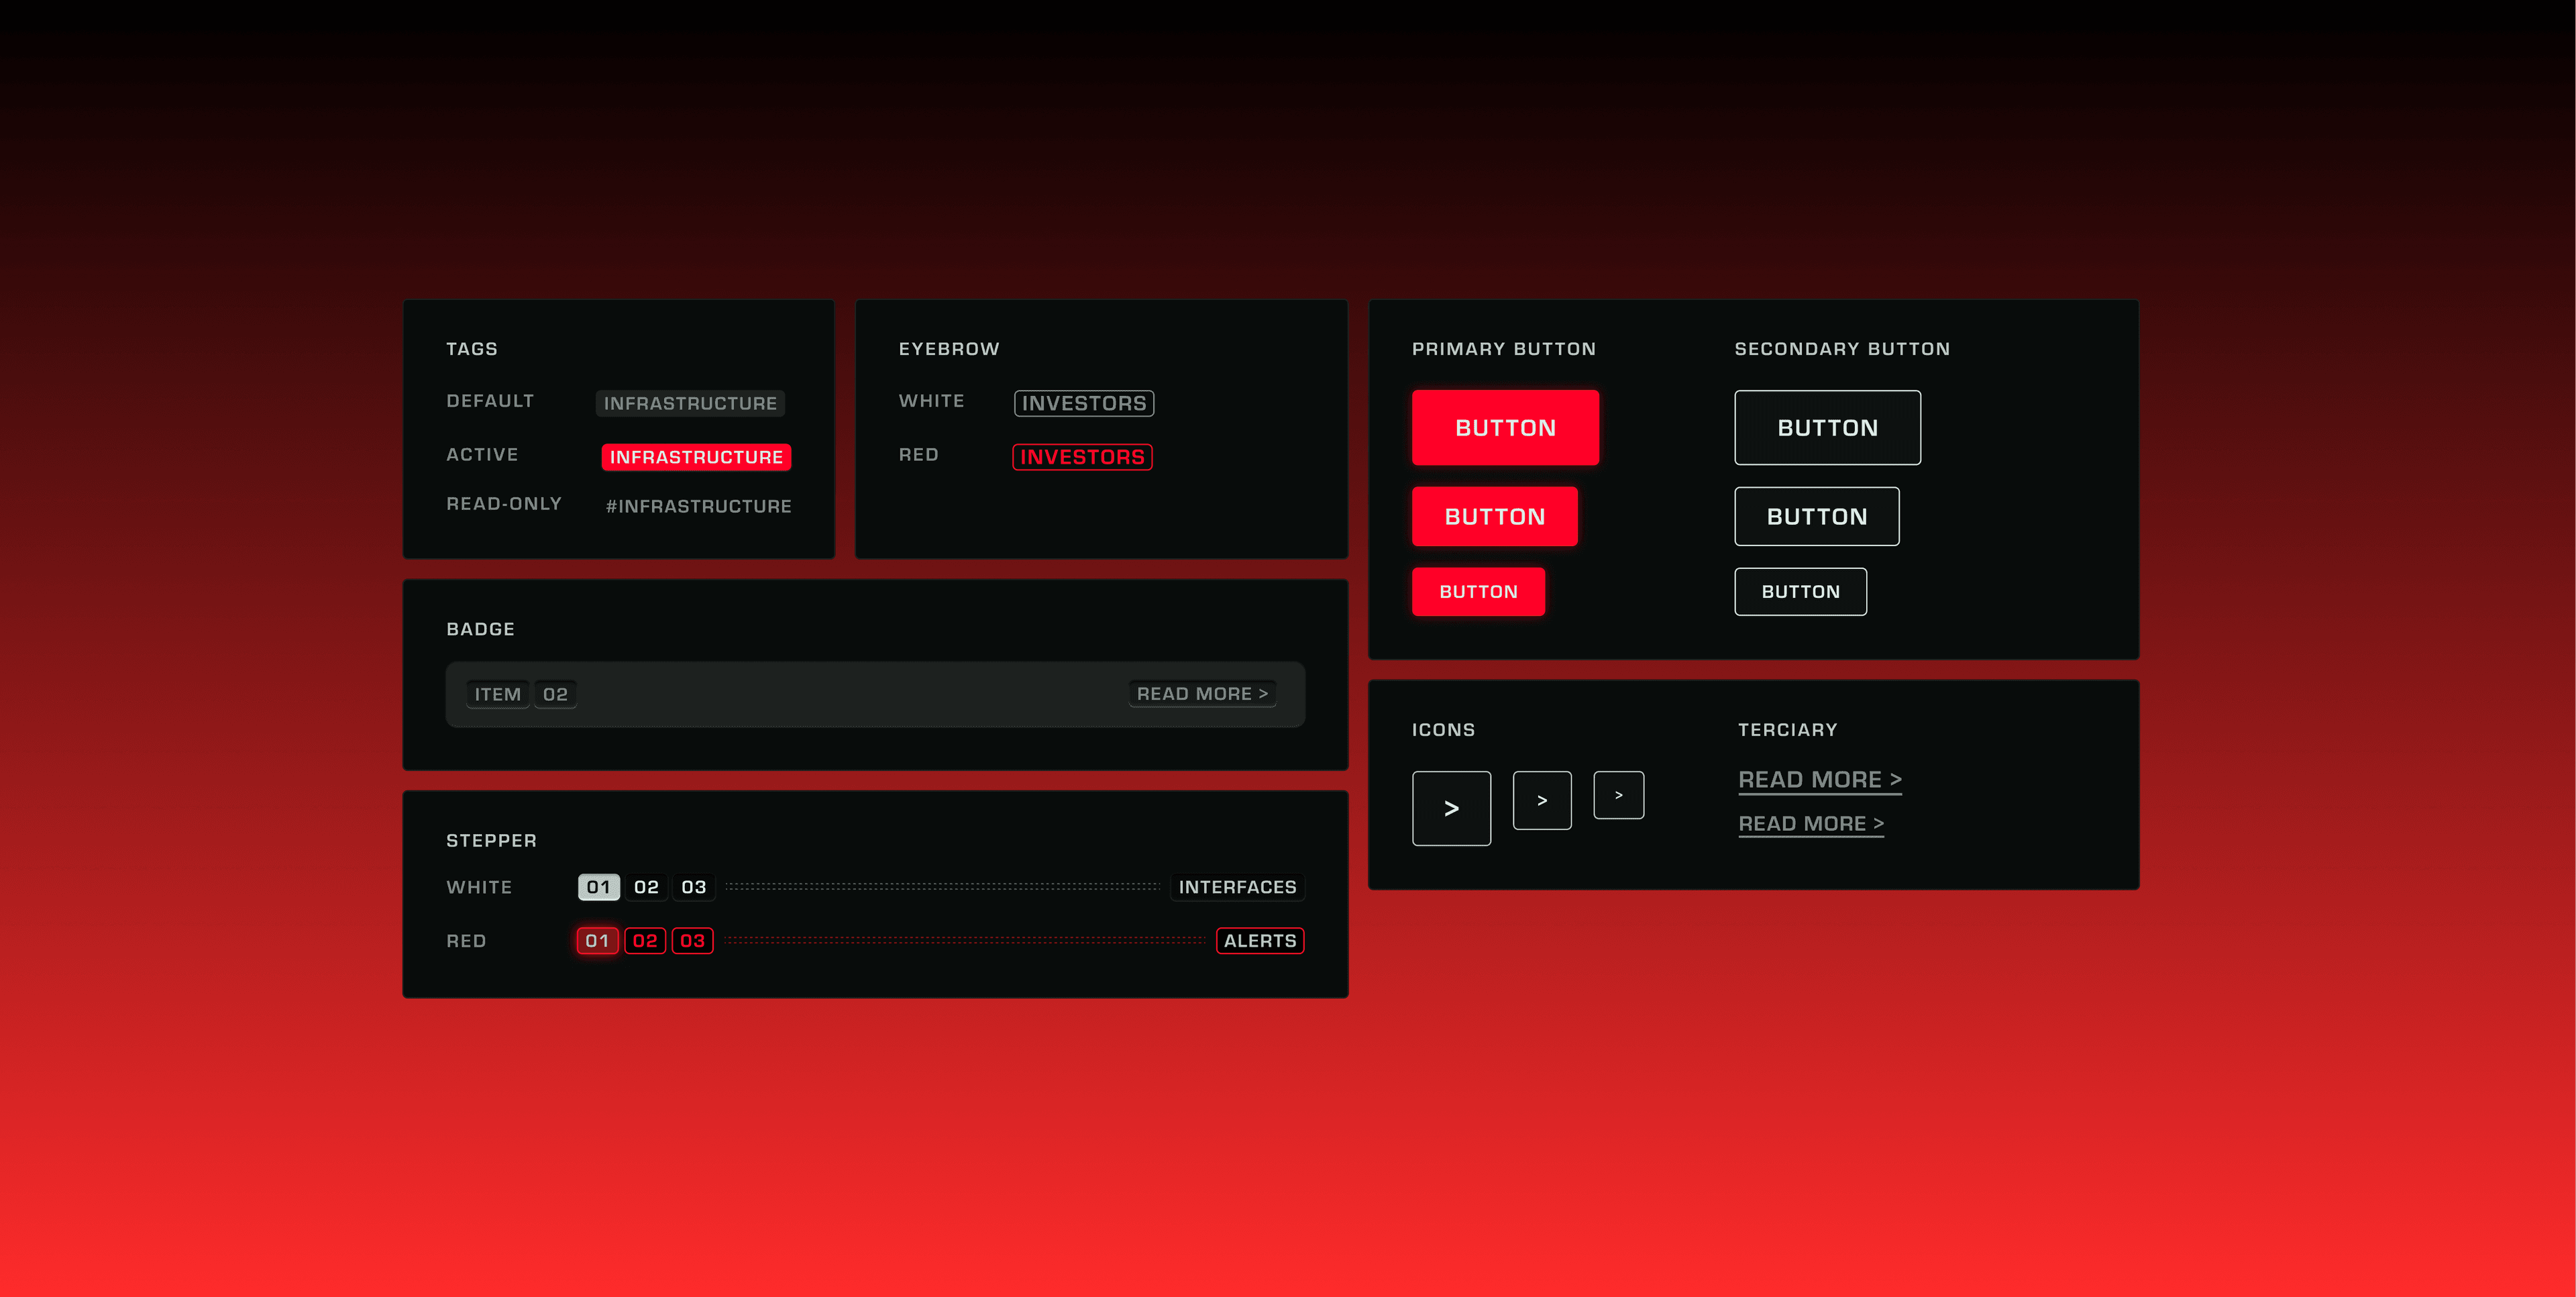Click the medium chevron icon button

pos(1542,800)
